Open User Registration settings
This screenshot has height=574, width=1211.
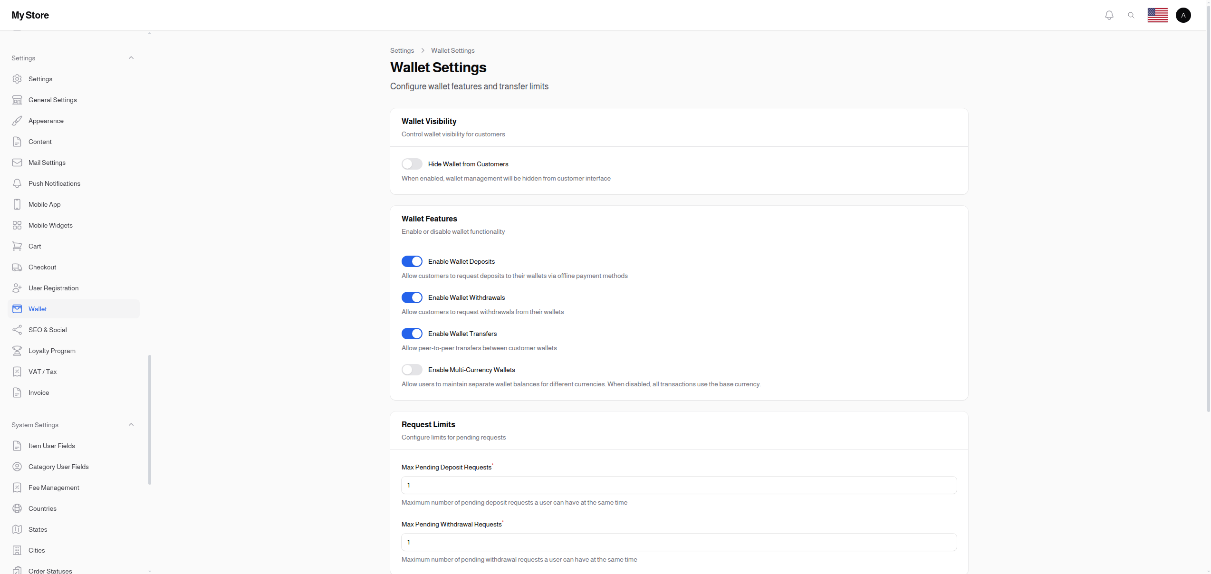coord(54,288)
